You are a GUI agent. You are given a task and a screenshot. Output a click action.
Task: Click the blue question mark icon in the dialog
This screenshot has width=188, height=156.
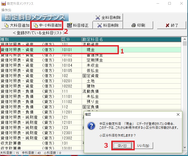pos(91,126)
